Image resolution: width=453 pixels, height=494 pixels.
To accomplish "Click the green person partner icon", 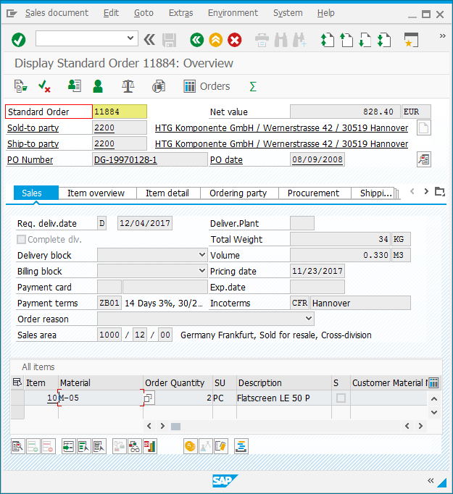I will pos(98,86).
